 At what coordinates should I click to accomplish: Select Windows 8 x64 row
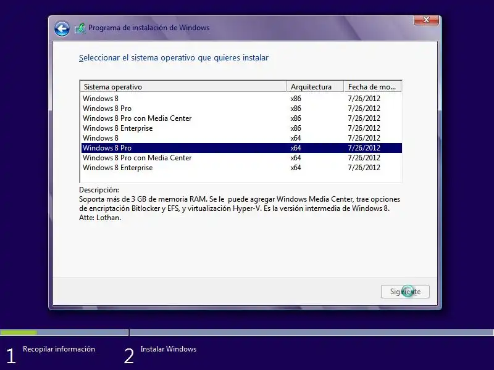click(241, 138)
